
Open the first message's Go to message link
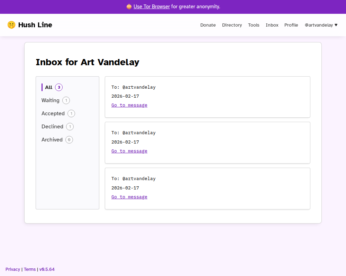tap(129, 105)
